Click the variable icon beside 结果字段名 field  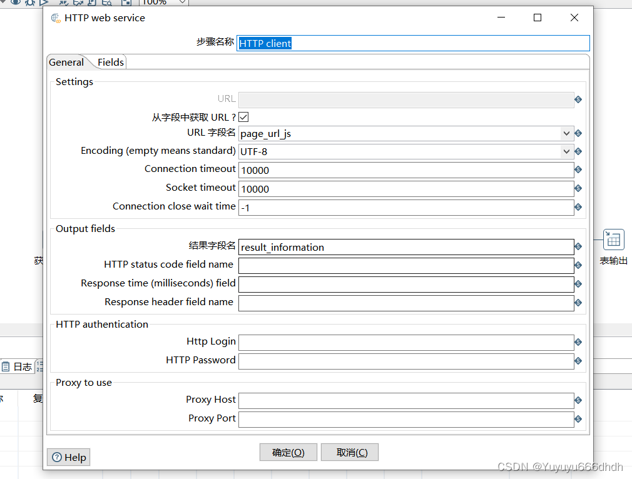pos(577,247)
